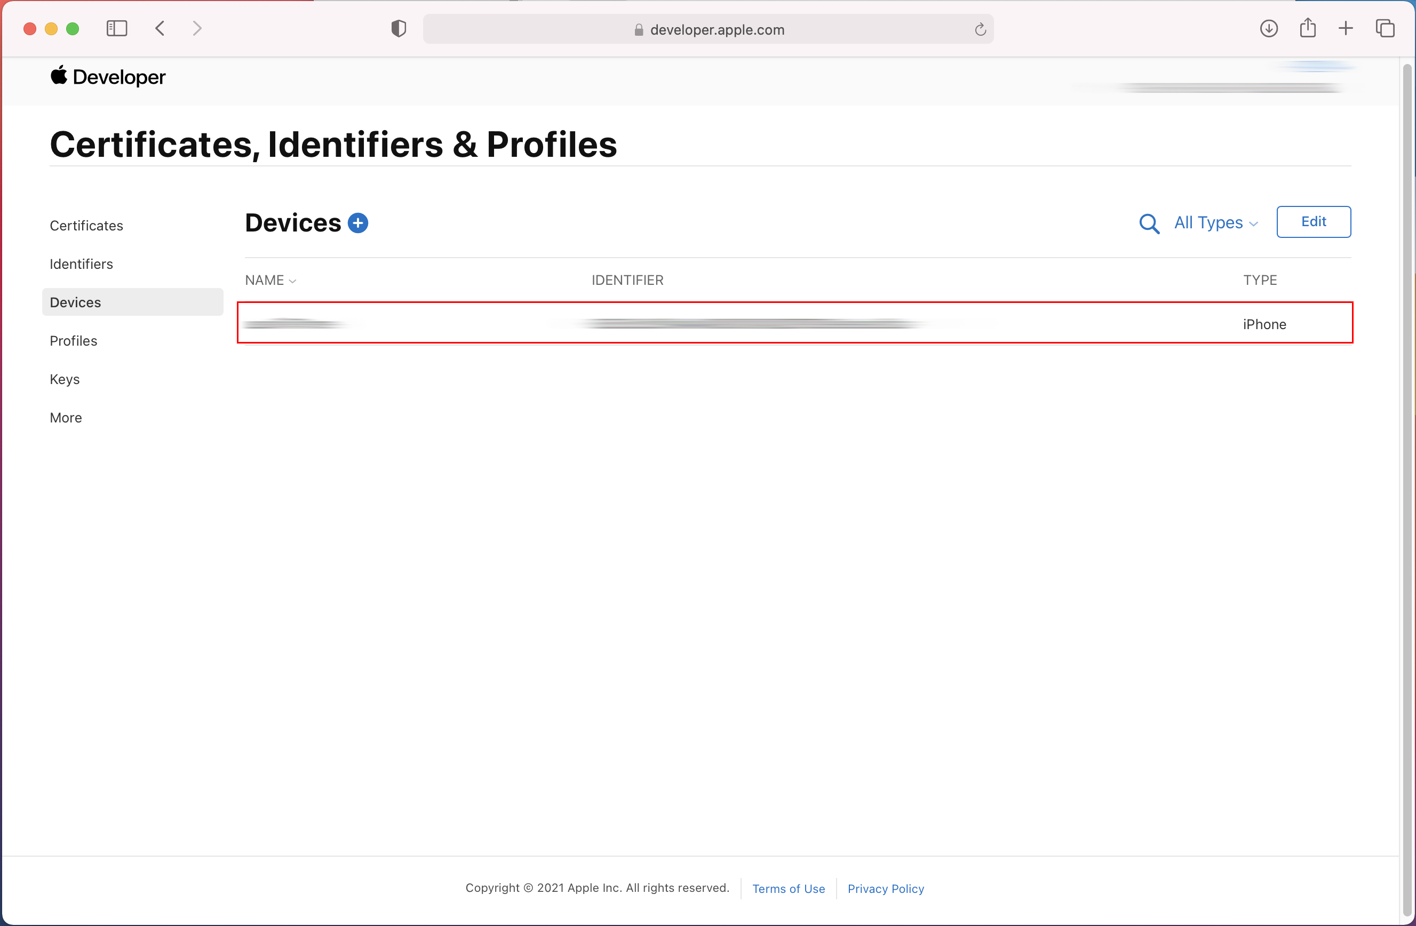The image size is (1416, 926).
Task: Click the privacy report shield icon
Action: tap(399, 29)
